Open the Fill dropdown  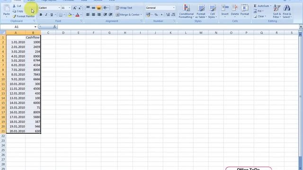click(x=258, y=11)
